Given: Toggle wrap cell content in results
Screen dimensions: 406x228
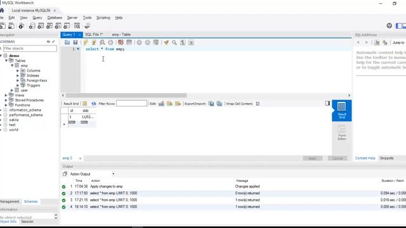Looking at the screenshot, I should click(258, 104).
